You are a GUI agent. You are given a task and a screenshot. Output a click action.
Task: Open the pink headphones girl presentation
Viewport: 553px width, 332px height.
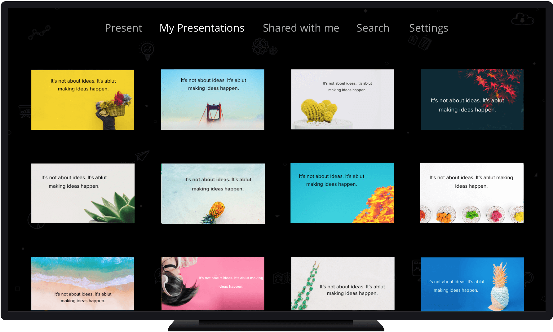[x=213, y=283]
